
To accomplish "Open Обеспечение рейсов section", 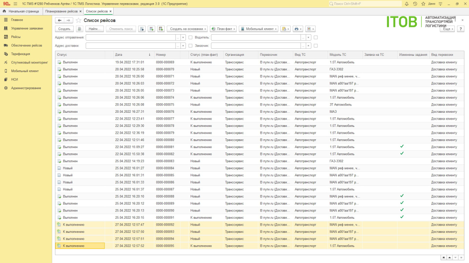I will (26, 45).
